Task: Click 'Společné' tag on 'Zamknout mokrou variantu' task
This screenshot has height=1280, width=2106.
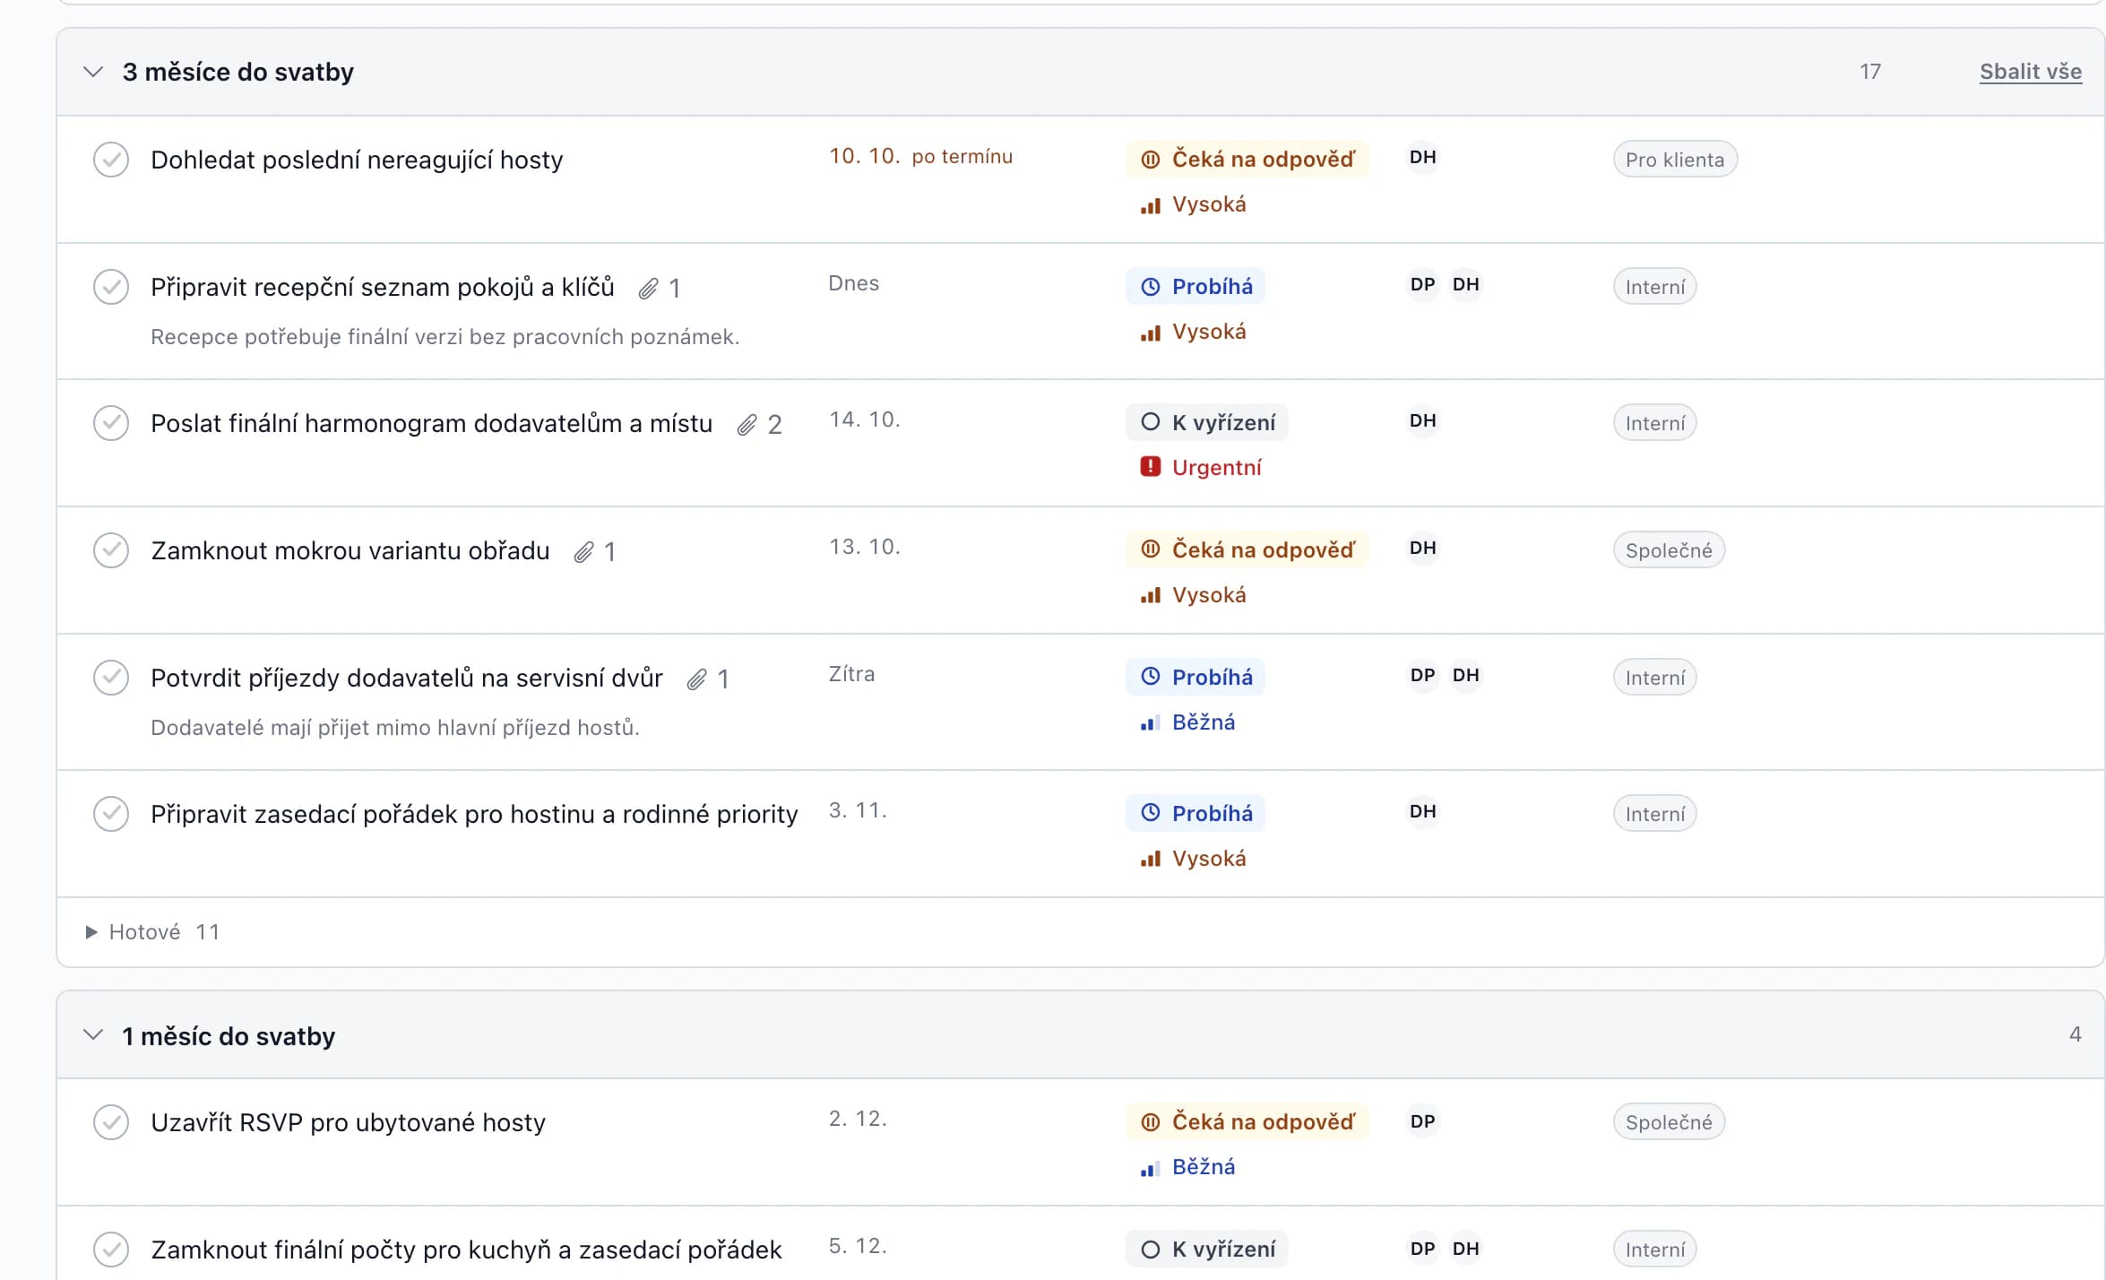Action: coord(1669,550)
